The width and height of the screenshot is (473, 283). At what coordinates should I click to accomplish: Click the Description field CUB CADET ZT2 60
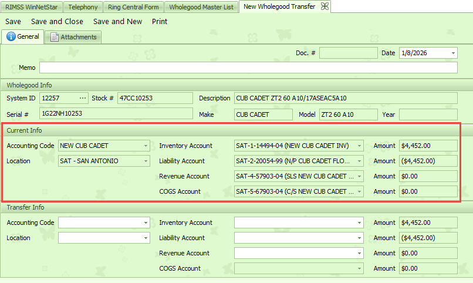coord(346,98)
